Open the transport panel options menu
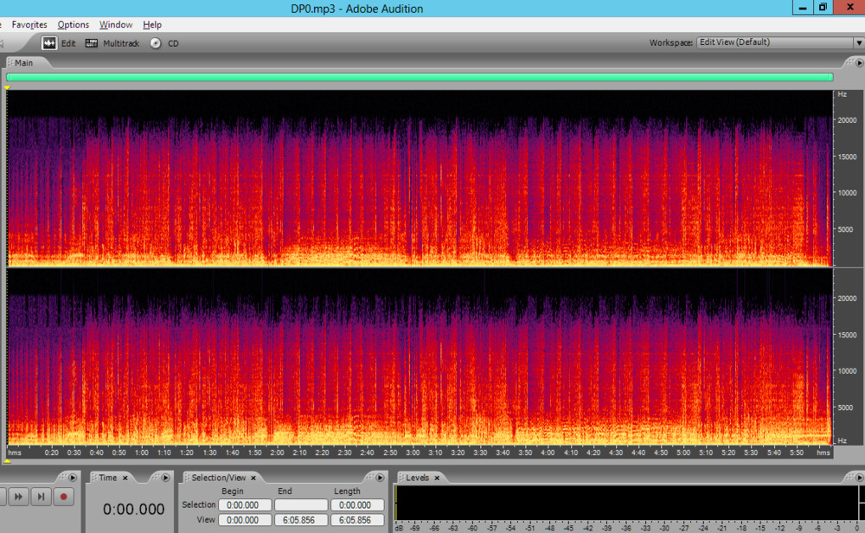 pyautogui.click(x=73, y=478)
